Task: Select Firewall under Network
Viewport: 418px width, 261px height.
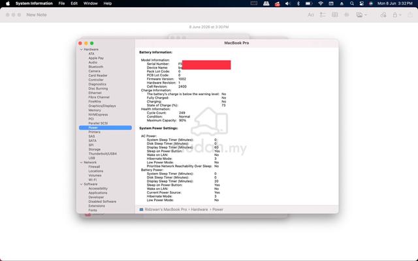Action: [94, 167]
